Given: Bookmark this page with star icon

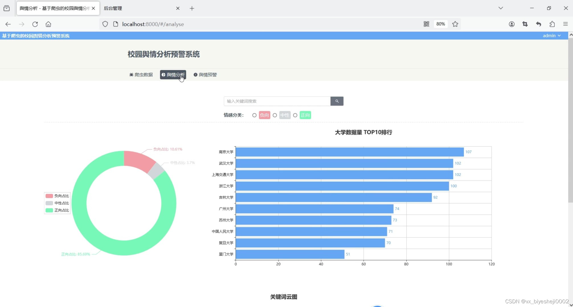Looking at the screenshot, I should coord(455,24).
